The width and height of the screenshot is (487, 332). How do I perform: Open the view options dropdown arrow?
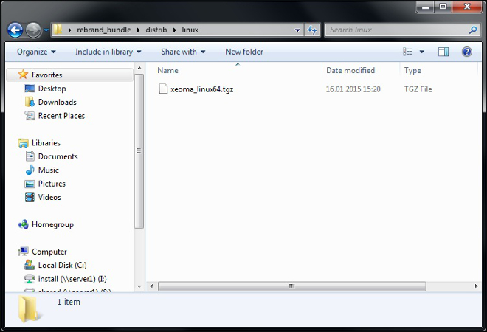point(422,52)
